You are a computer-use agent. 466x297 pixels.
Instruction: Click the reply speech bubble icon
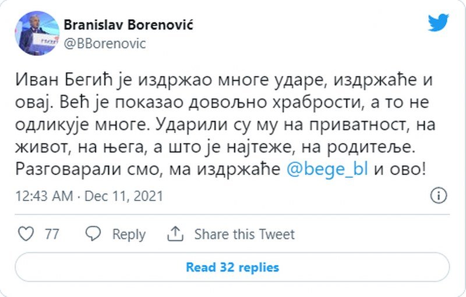click(x=93, y=234)
